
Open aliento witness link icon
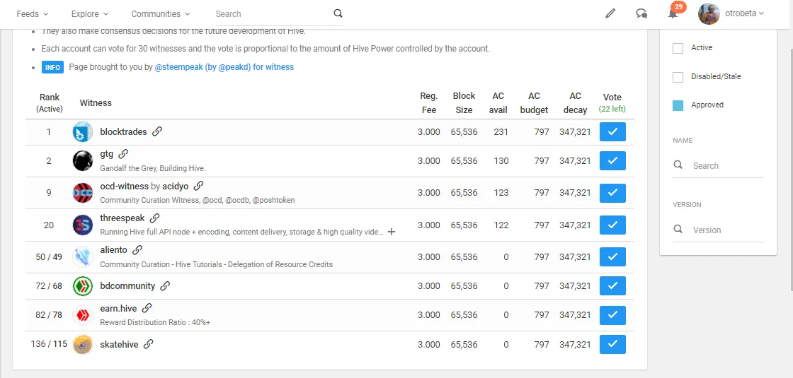tap(137, 250)
